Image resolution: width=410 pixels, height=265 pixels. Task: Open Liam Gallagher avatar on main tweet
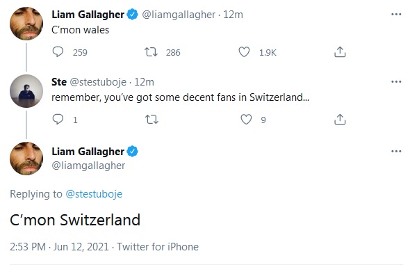click(26, 159)
